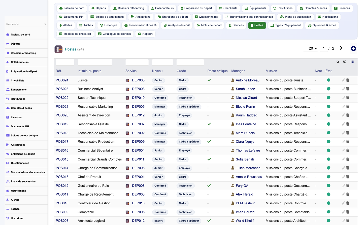Click the search magnifier icon above the table

[338, 62]
